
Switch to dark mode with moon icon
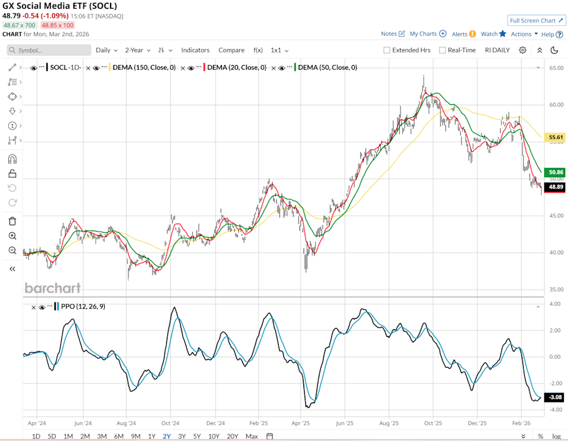tap(554, 50)
